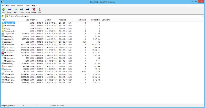Open the Tools menu
205x108 pixels.
27,5
